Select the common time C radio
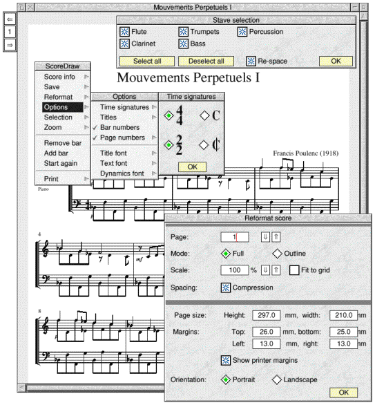The height and width of the screenshot is (405, 375). coord(204,115)
